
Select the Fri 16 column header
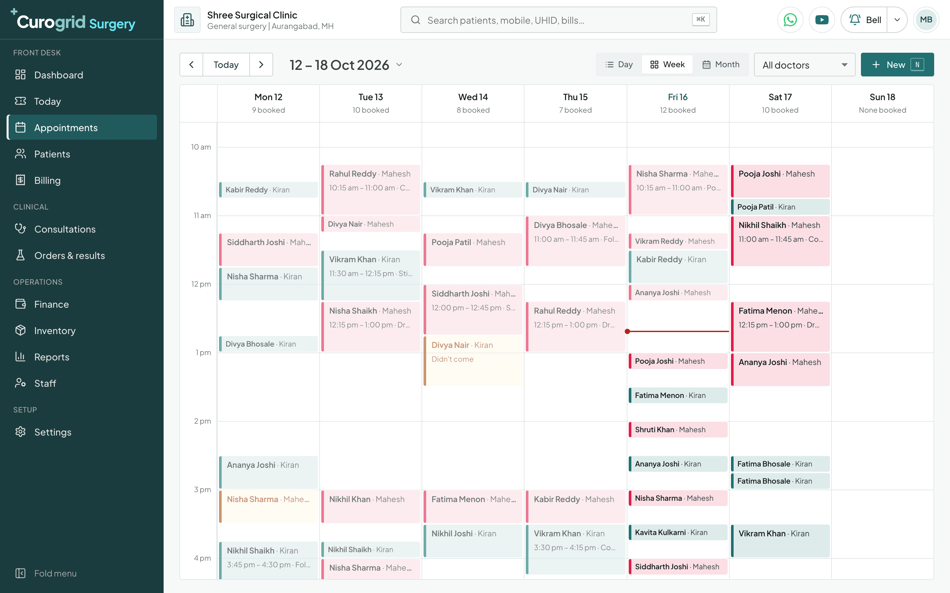678,103
